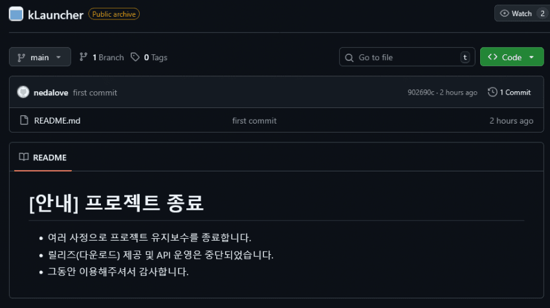Open the nedalove profile link
This screenshot has width=550, height=308.
[51, 93]
